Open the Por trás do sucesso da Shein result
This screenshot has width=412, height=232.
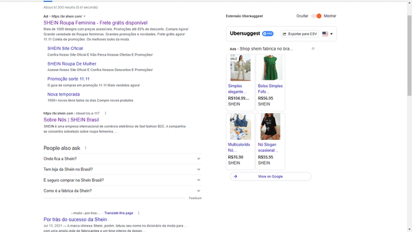tap(75, 219)
